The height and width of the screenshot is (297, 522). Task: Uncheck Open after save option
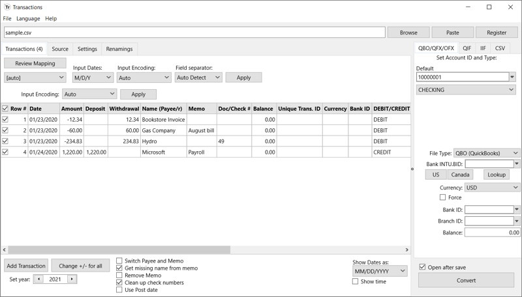pyautogui.click(x=422, y=267)
